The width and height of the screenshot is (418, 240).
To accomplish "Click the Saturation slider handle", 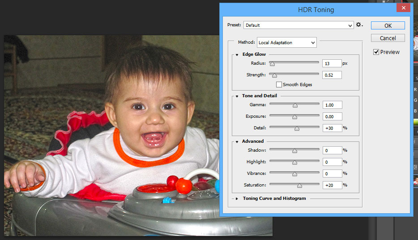I will (x=299, y=186).
